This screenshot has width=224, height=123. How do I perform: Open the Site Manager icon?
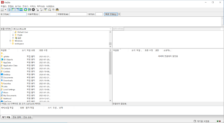[x=2, y=9]
